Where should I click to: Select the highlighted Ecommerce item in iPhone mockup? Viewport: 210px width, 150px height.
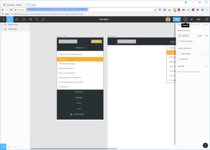pyautogui.click(x=80, y=59)
